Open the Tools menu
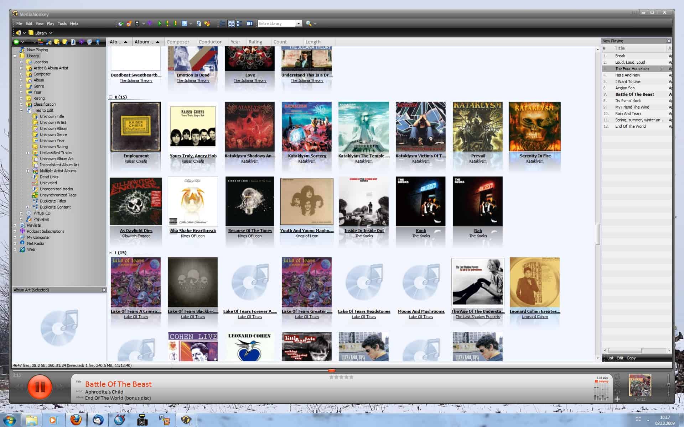The width and height of the screenshot is (684, 427). 62,23
